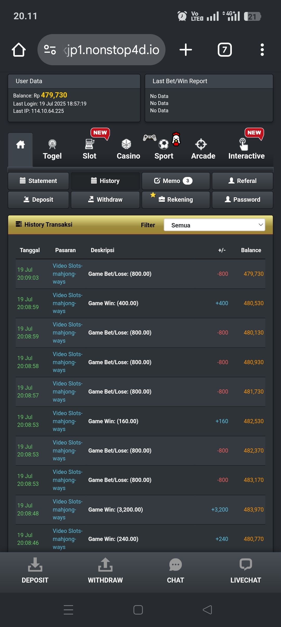
Task: Open the Password change page
Action: tap(242, 200)
